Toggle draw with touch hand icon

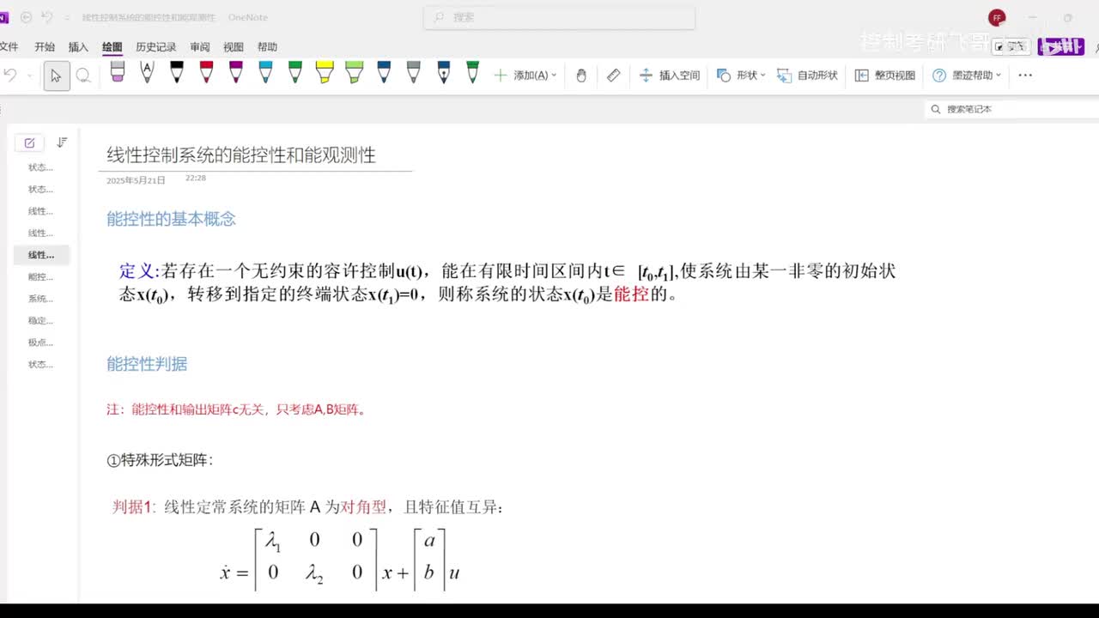581,76
